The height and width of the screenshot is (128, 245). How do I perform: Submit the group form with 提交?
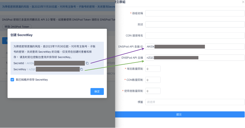click(x=180, y=114)
